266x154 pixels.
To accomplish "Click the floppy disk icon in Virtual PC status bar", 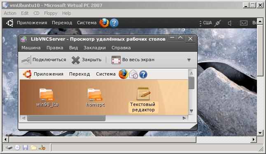I will [x=25, y=148].
